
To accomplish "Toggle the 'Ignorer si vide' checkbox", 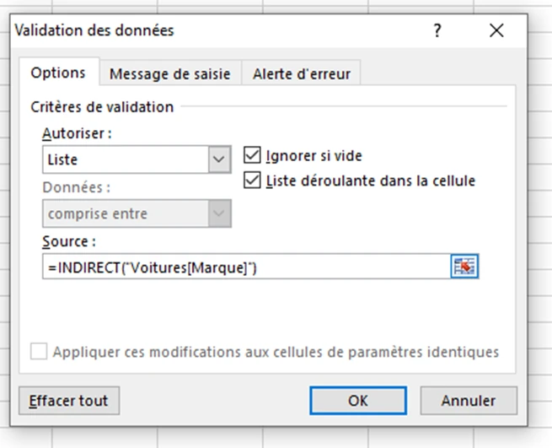I will 251,155.
